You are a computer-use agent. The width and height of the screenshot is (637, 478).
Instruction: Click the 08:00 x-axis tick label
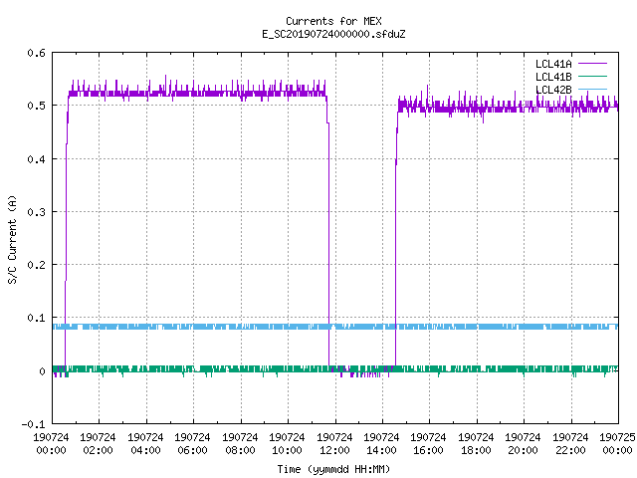tap(240, 450)
